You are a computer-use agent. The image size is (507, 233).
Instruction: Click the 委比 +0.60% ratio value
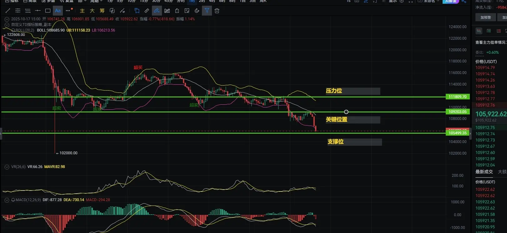point(492,52)
